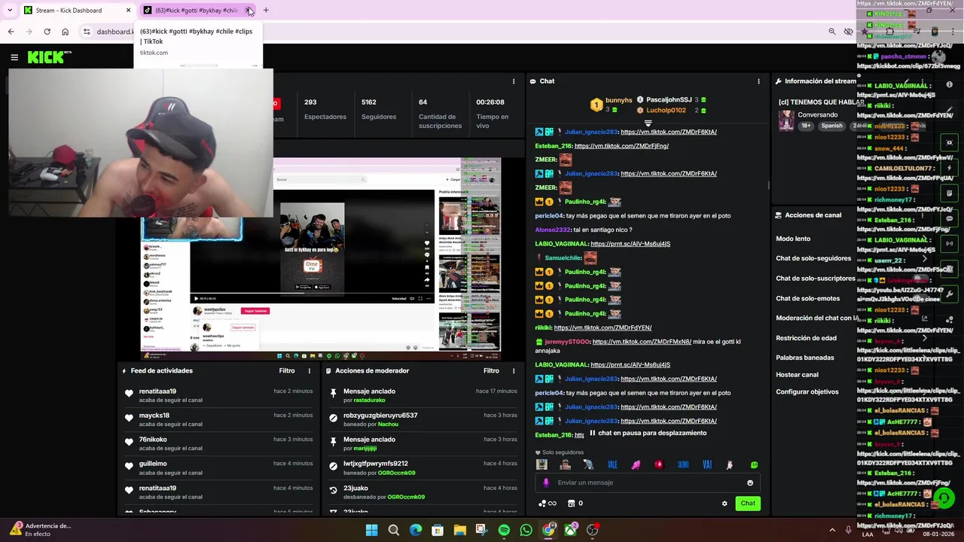Screen dimensions: 964x542
Task: Open a new browser tab
Action: pyautogui.click(x=266, y=11)
